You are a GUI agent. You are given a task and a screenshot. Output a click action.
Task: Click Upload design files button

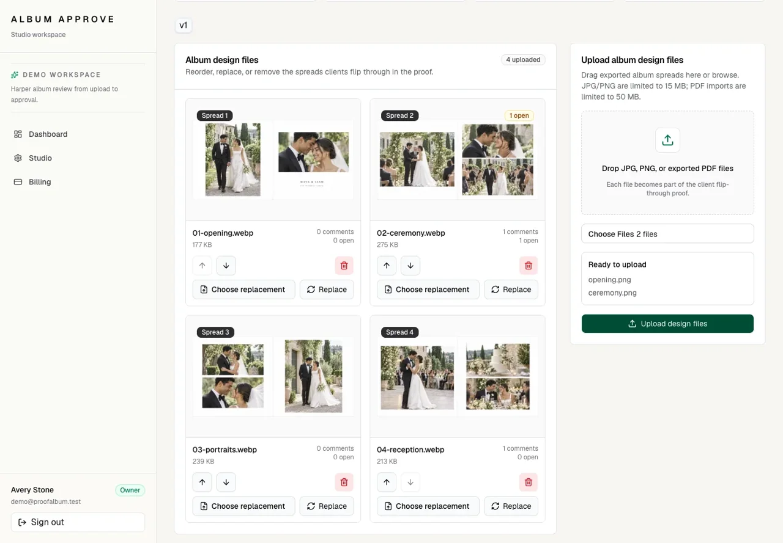click(x=667, y=324)
